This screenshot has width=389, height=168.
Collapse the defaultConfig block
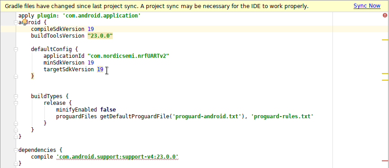[16, 49]
